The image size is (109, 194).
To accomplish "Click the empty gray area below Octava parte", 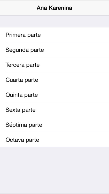I will (x=54, y=170).
